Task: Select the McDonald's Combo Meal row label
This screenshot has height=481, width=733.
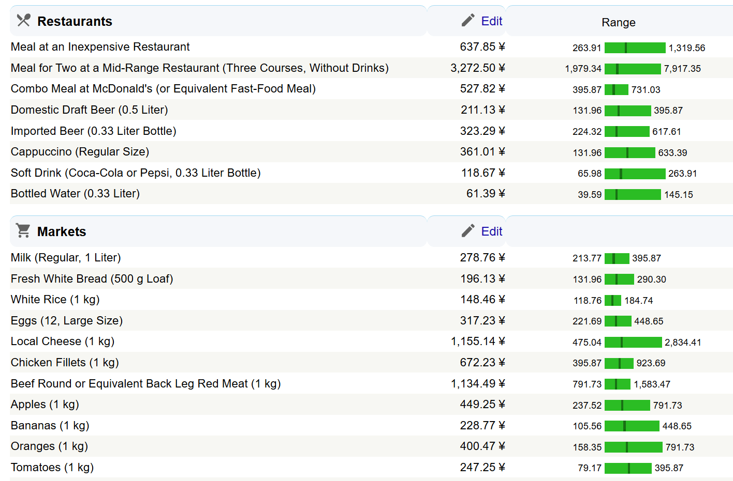Action: (x=163, y=89)
